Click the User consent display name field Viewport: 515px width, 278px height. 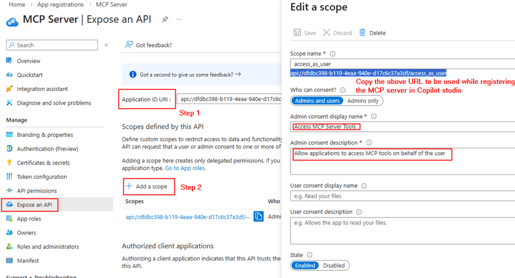(402, 196)
